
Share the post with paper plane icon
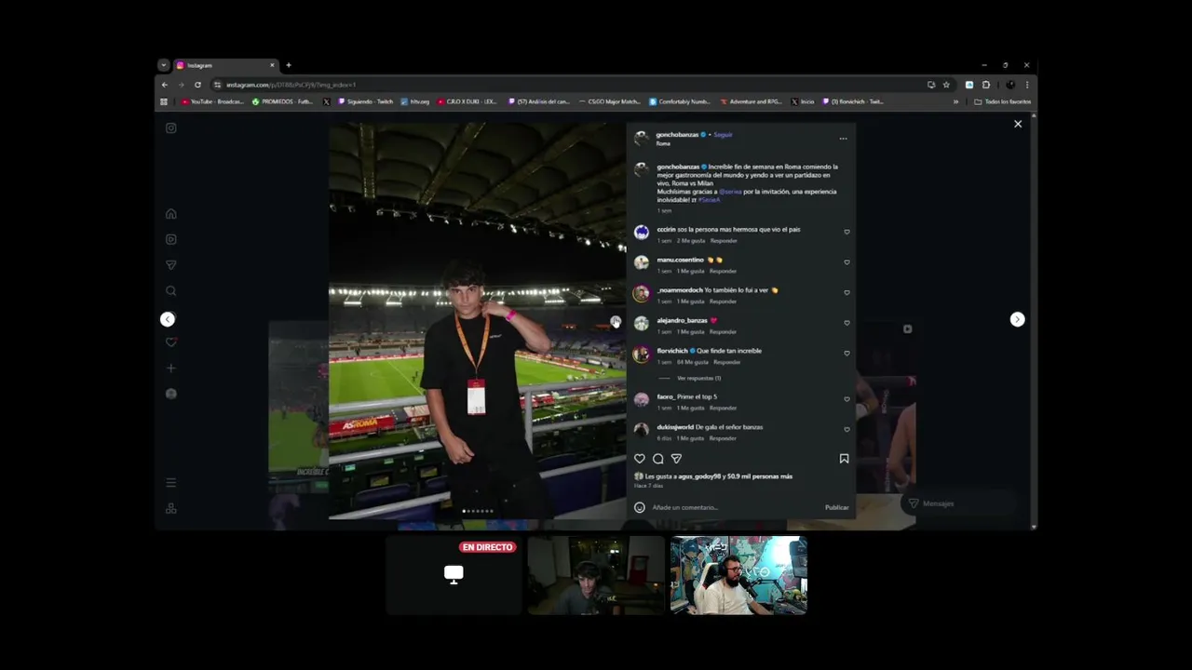click(x=677, y=459)
